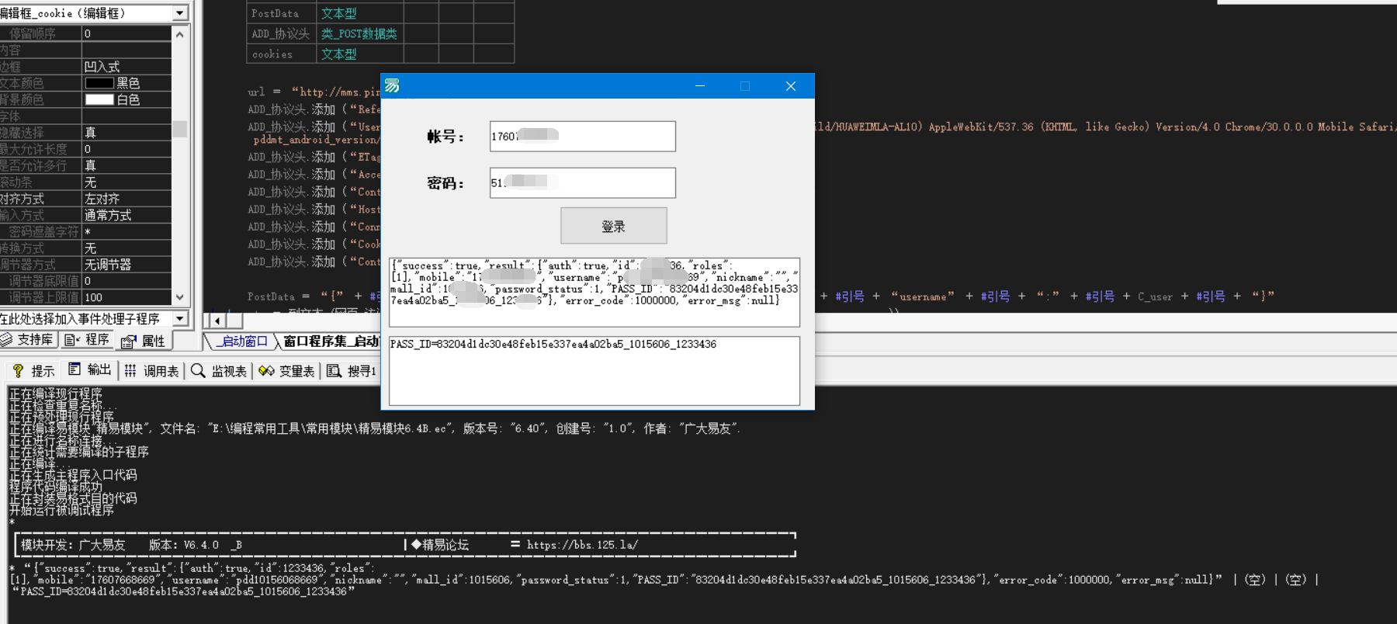Switch to the 程序 program tab
Viewport: 1397px width, 624px height.
pyautogui.click(x=88, y=340)
